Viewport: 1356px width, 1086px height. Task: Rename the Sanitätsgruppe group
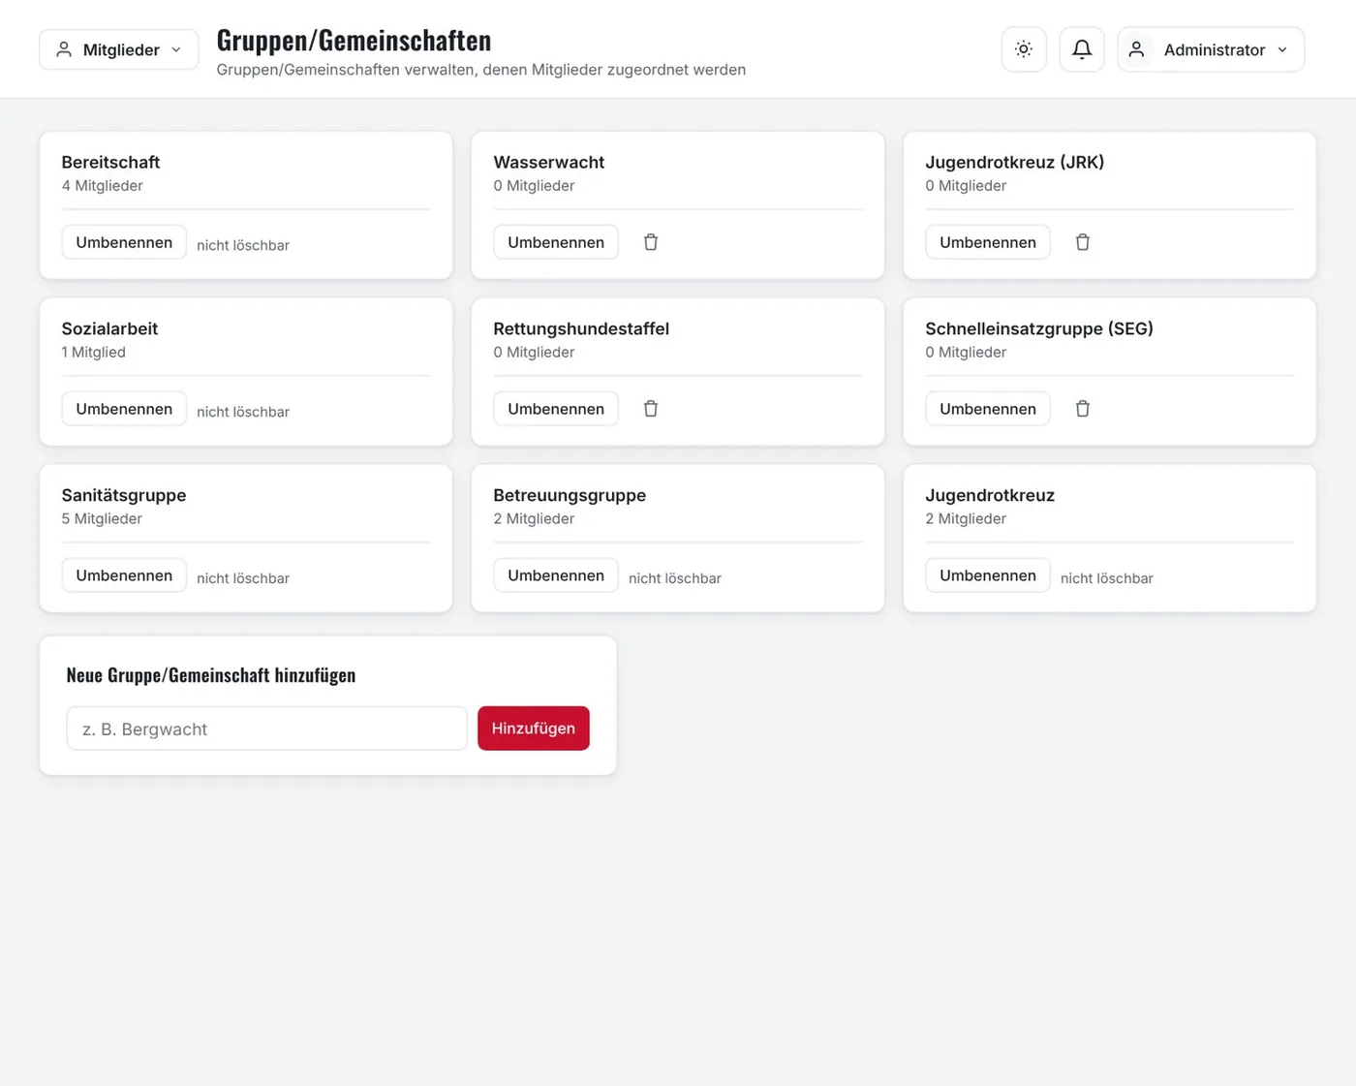(124, 575)
